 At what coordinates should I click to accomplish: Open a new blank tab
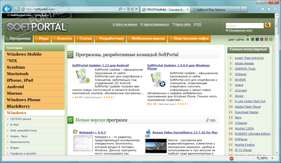pyautogui.click(x=244, y=10)
